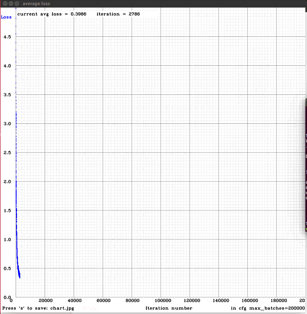Click the 4.5 y-axis tick label
This screenshot has height=314, width=307.
(7, 37)
